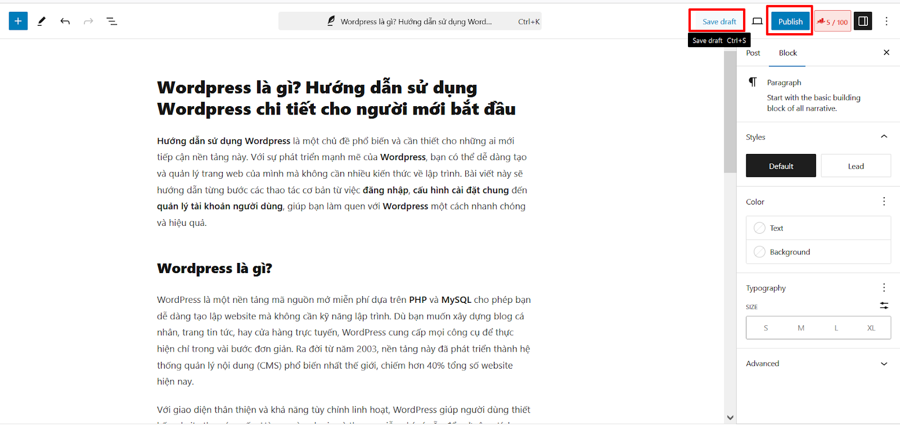900x427 pixels.
Task: Click the paragraph starting 'WordPress là một nền tảng'
Action: pos(344,340)
